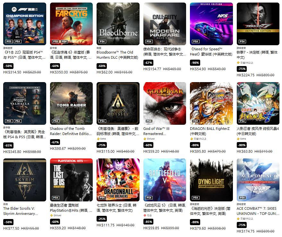Select the Tekken 7 Definitive Edition cover

click(258, 24)
